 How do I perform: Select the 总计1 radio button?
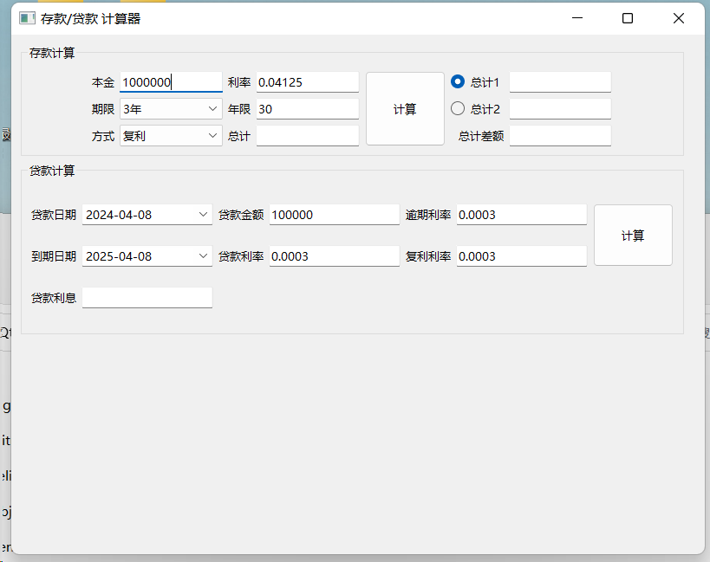458,82
